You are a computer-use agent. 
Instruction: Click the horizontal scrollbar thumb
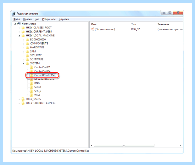pyautogui.click(x=124, y=145)
